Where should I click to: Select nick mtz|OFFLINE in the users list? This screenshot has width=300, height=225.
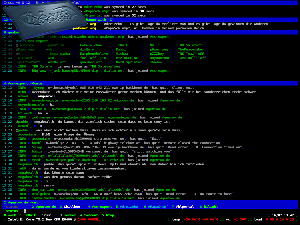pyautogui.click(x=127, y=58)
